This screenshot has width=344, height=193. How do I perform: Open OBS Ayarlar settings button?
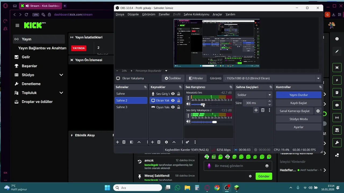point(299,127)
